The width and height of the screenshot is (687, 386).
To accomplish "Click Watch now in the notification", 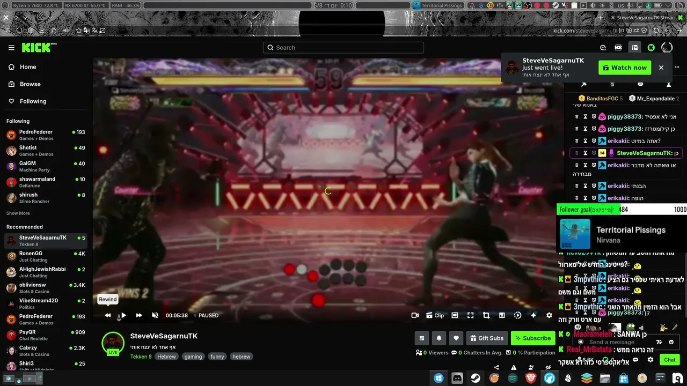I will click(625, 68).
